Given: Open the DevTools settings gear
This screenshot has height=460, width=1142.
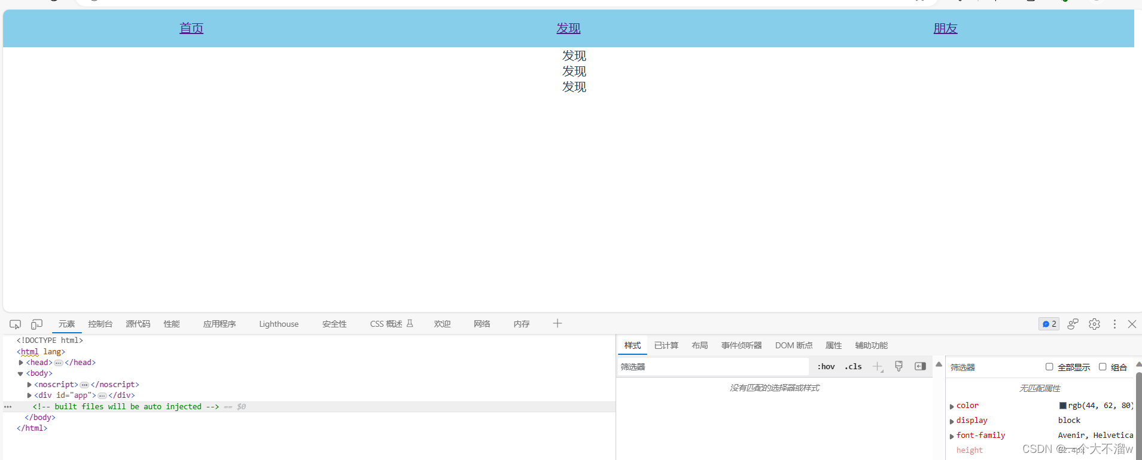Looking at the screenshot, I should click(x=1094, y=324).
